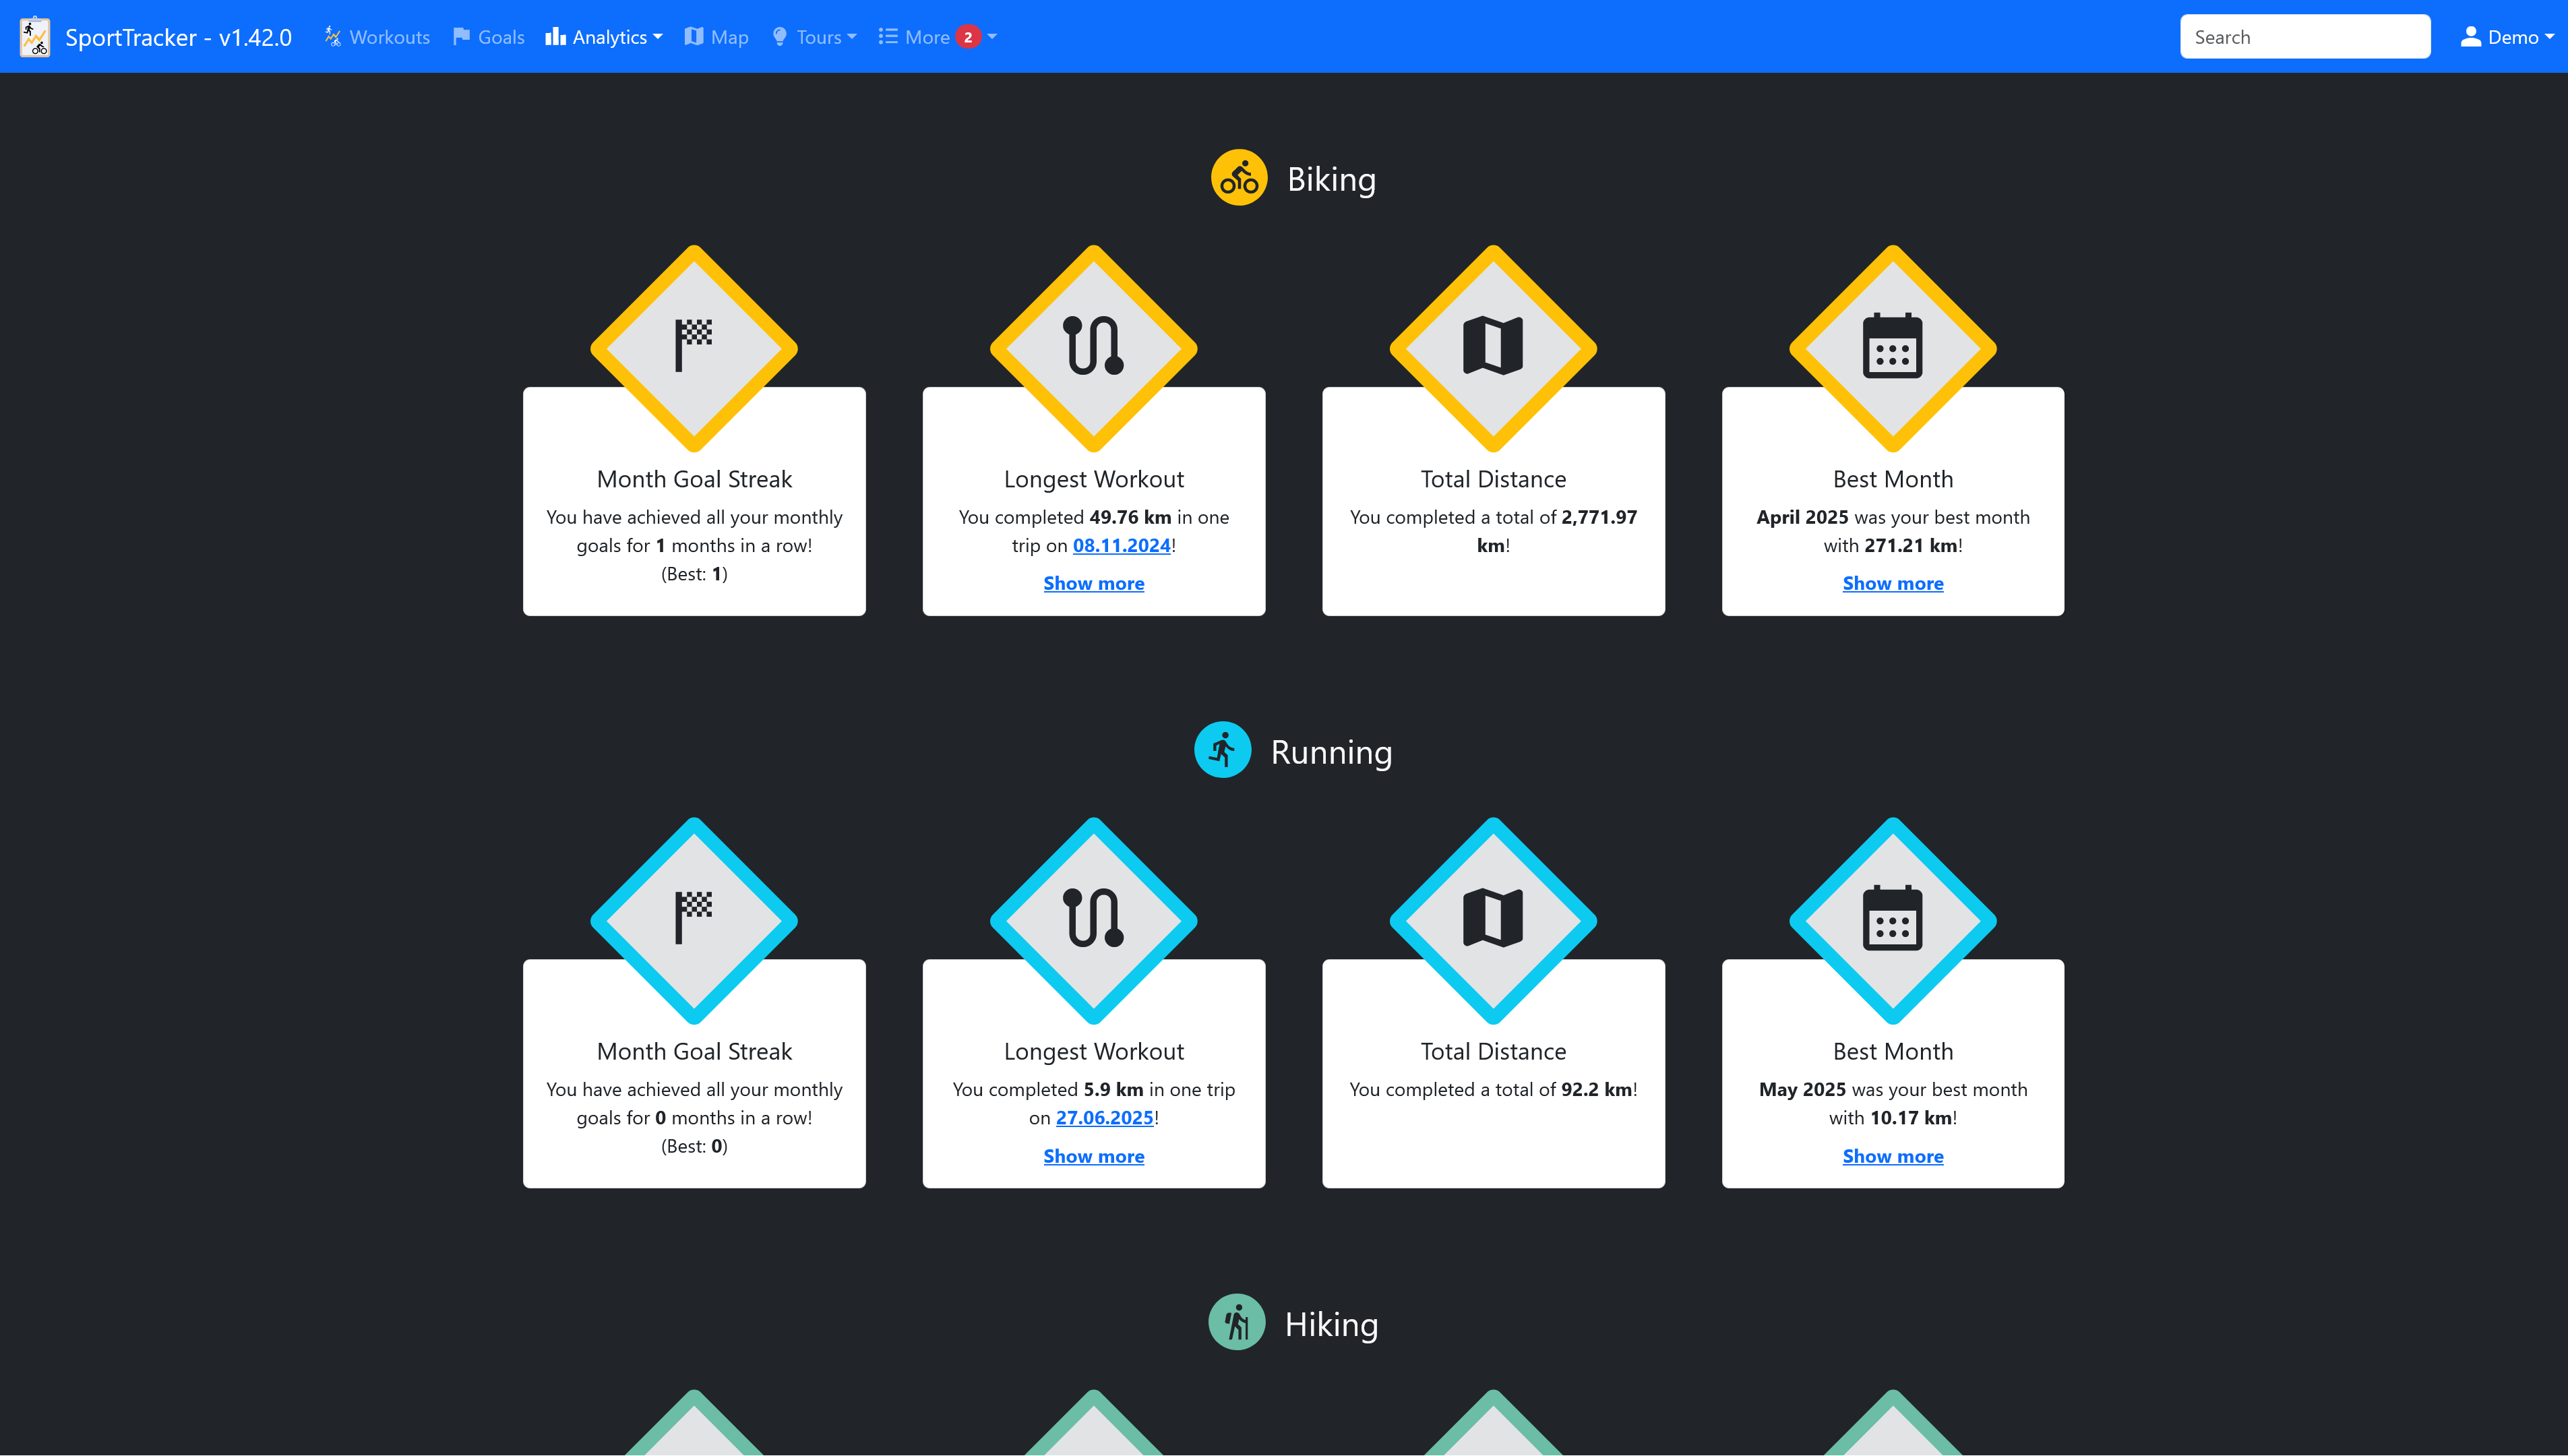The height and width of the screenshot is (1456, 2568).
Task: Click the yellow Biking cyclist icon
Action: [1239, 178]
